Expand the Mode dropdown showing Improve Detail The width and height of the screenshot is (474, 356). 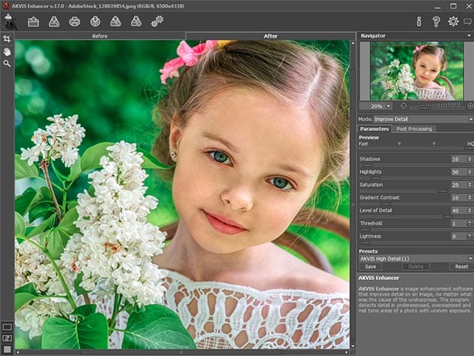pyautogui.click(x=423, y=119)
